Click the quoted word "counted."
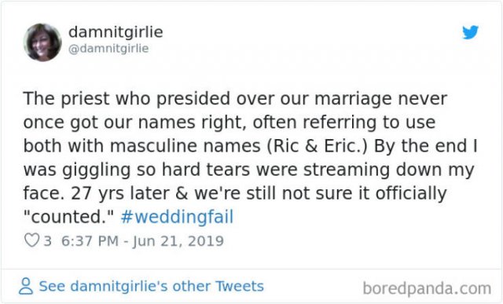 (68, 217)
